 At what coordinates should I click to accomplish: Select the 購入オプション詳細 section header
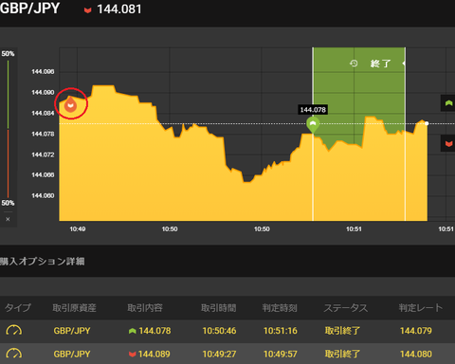(x=43, y=262)
